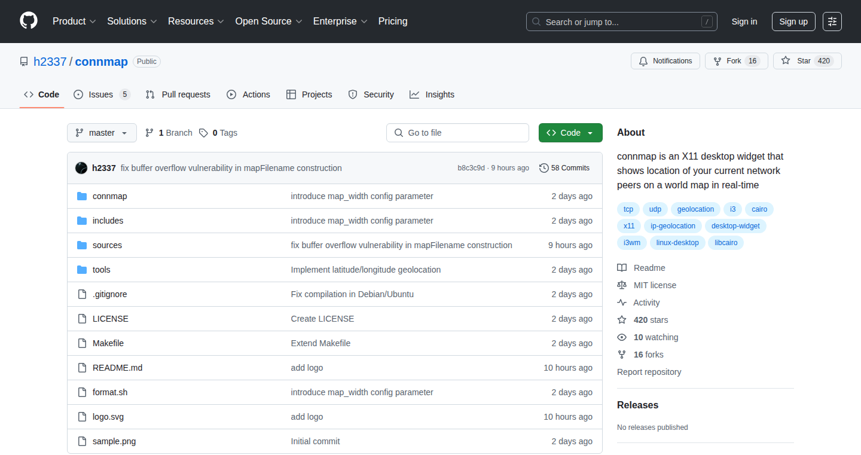Open commit hash b8c3c9d
Screen dimensions: 861x455
click(471, 168)
